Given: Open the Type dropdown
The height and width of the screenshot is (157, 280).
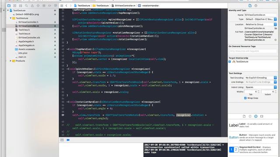Looking at the screenshot, I should [261, 19].
